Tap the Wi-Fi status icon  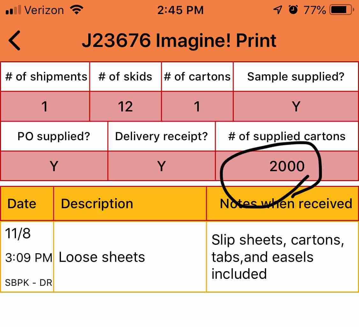(x=76, y=10)
